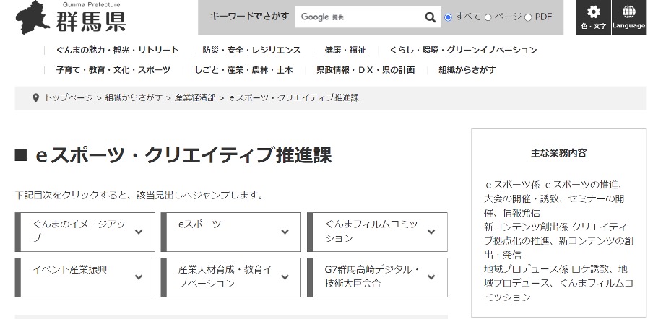The image size is (653, 319).
Task: Select the PDF radio button
Action: (528, 17)
